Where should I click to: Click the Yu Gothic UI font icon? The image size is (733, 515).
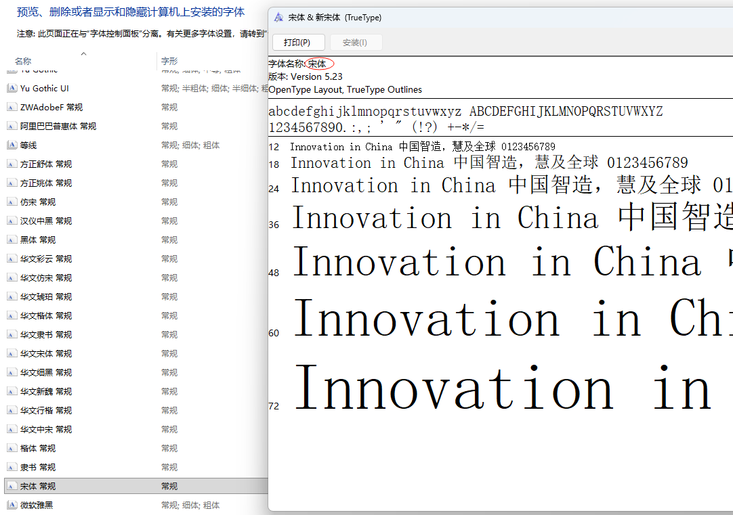point(12,88)
